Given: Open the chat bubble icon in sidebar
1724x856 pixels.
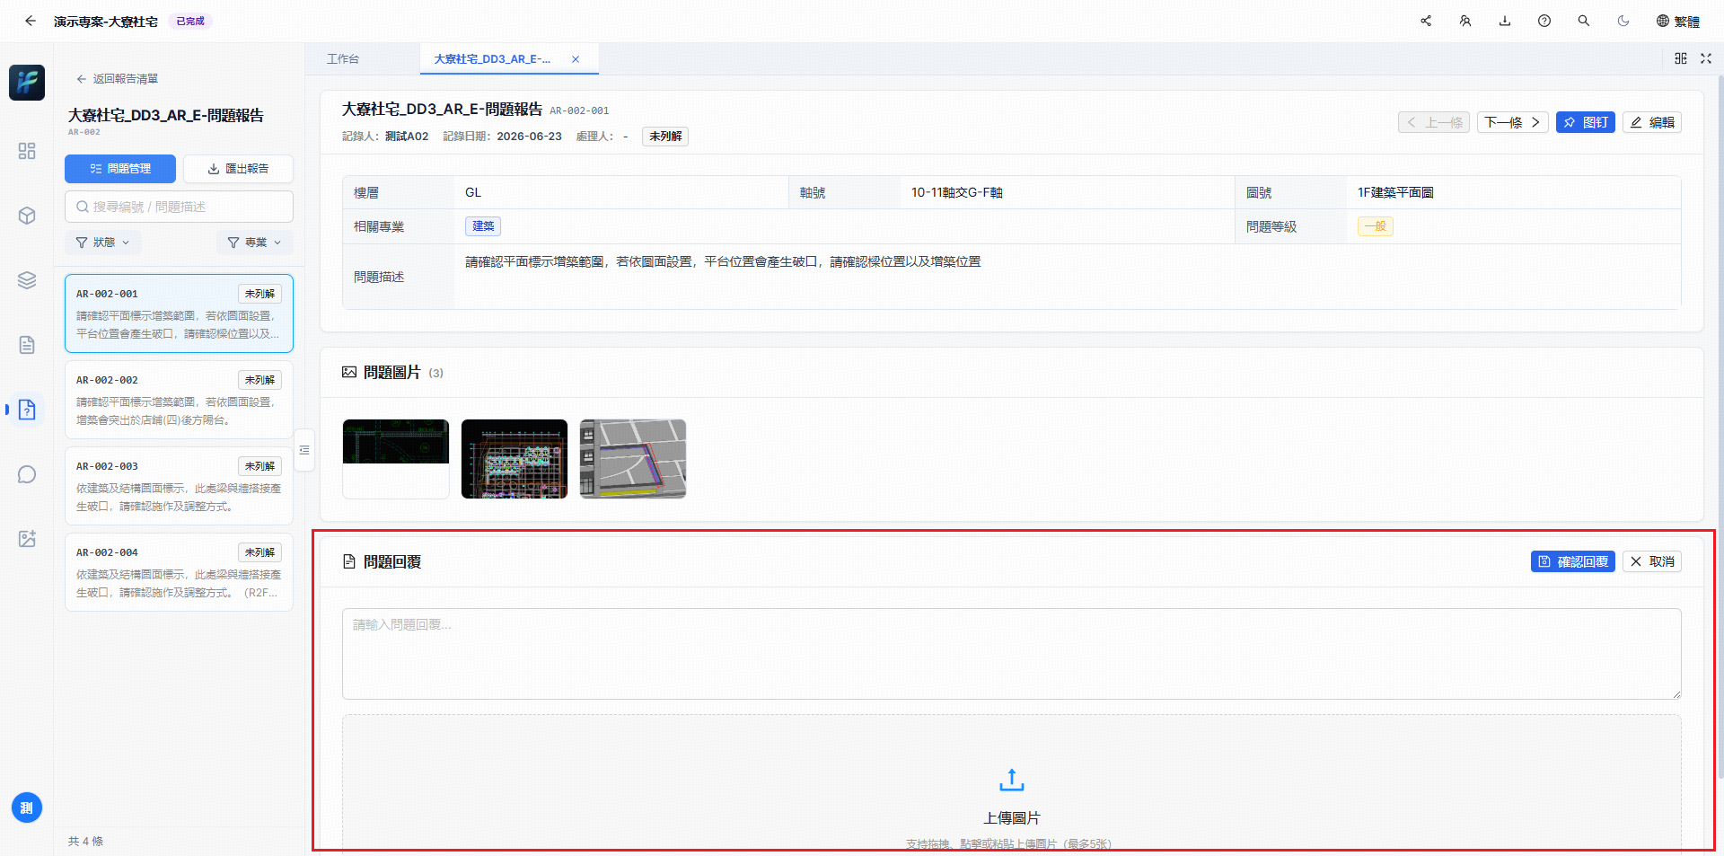Looking at the screenshot, I should tap(27, 474).
